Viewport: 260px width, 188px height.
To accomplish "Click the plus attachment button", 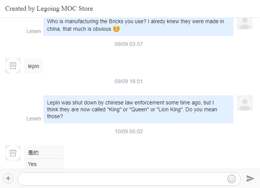I will pos(8,178).
